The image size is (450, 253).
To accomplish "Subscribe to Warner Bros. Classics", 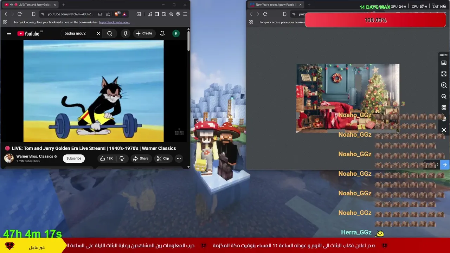I will [74, 158].
